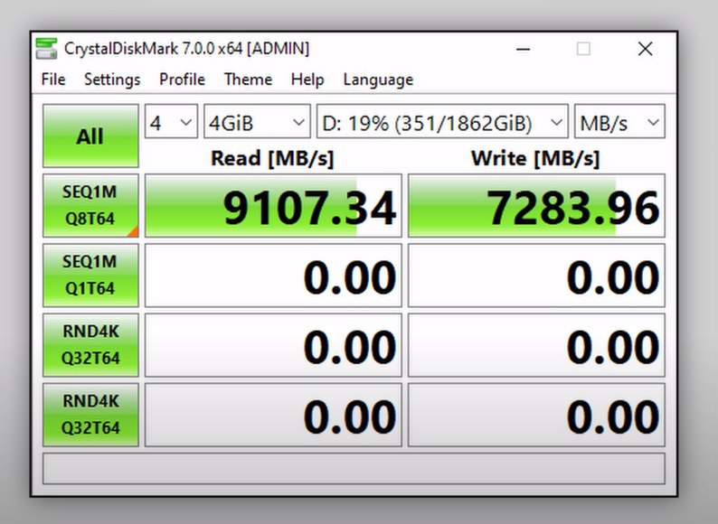The image size is (718, 524).
Task: Click the SEQ1M Q1T64 write value 0.00
Action: pyautogui.click(x=536, y=275)
